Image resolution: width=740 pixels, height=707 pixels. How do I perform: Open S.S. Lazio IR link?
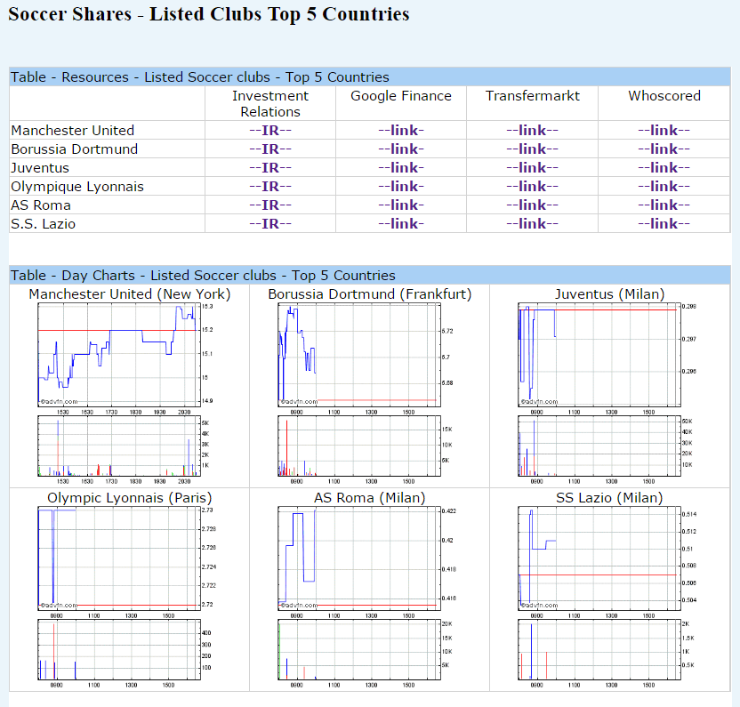270,224
